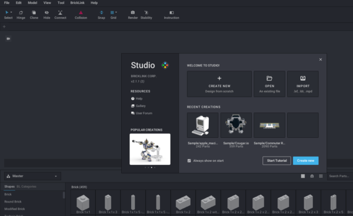Click the Grid icon

point(112,12)
